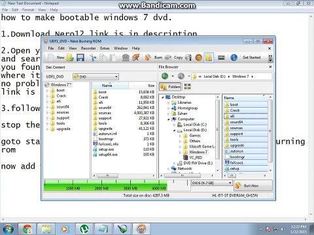
Task: Click the Cut scissors icon
Action: [x=93, y=57]
